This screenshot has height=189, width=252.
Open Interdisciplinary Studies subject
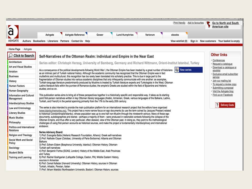click(21, 103)
